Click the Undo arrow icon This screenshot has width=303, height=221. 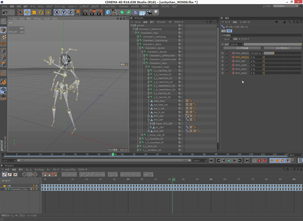click(x=5, y=12)
